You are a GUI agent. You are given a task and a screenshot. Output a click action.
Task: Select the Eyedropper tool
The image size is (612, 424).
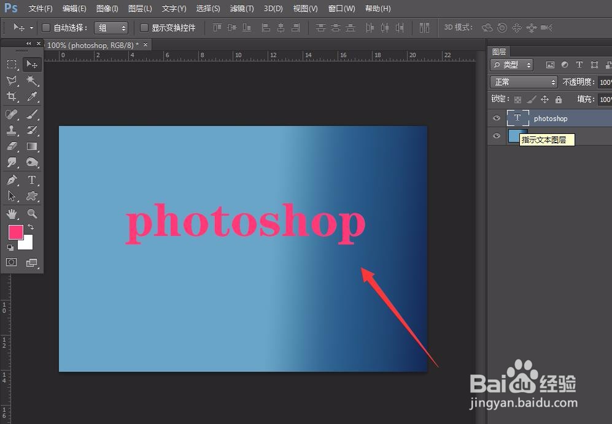click(32, 96)
